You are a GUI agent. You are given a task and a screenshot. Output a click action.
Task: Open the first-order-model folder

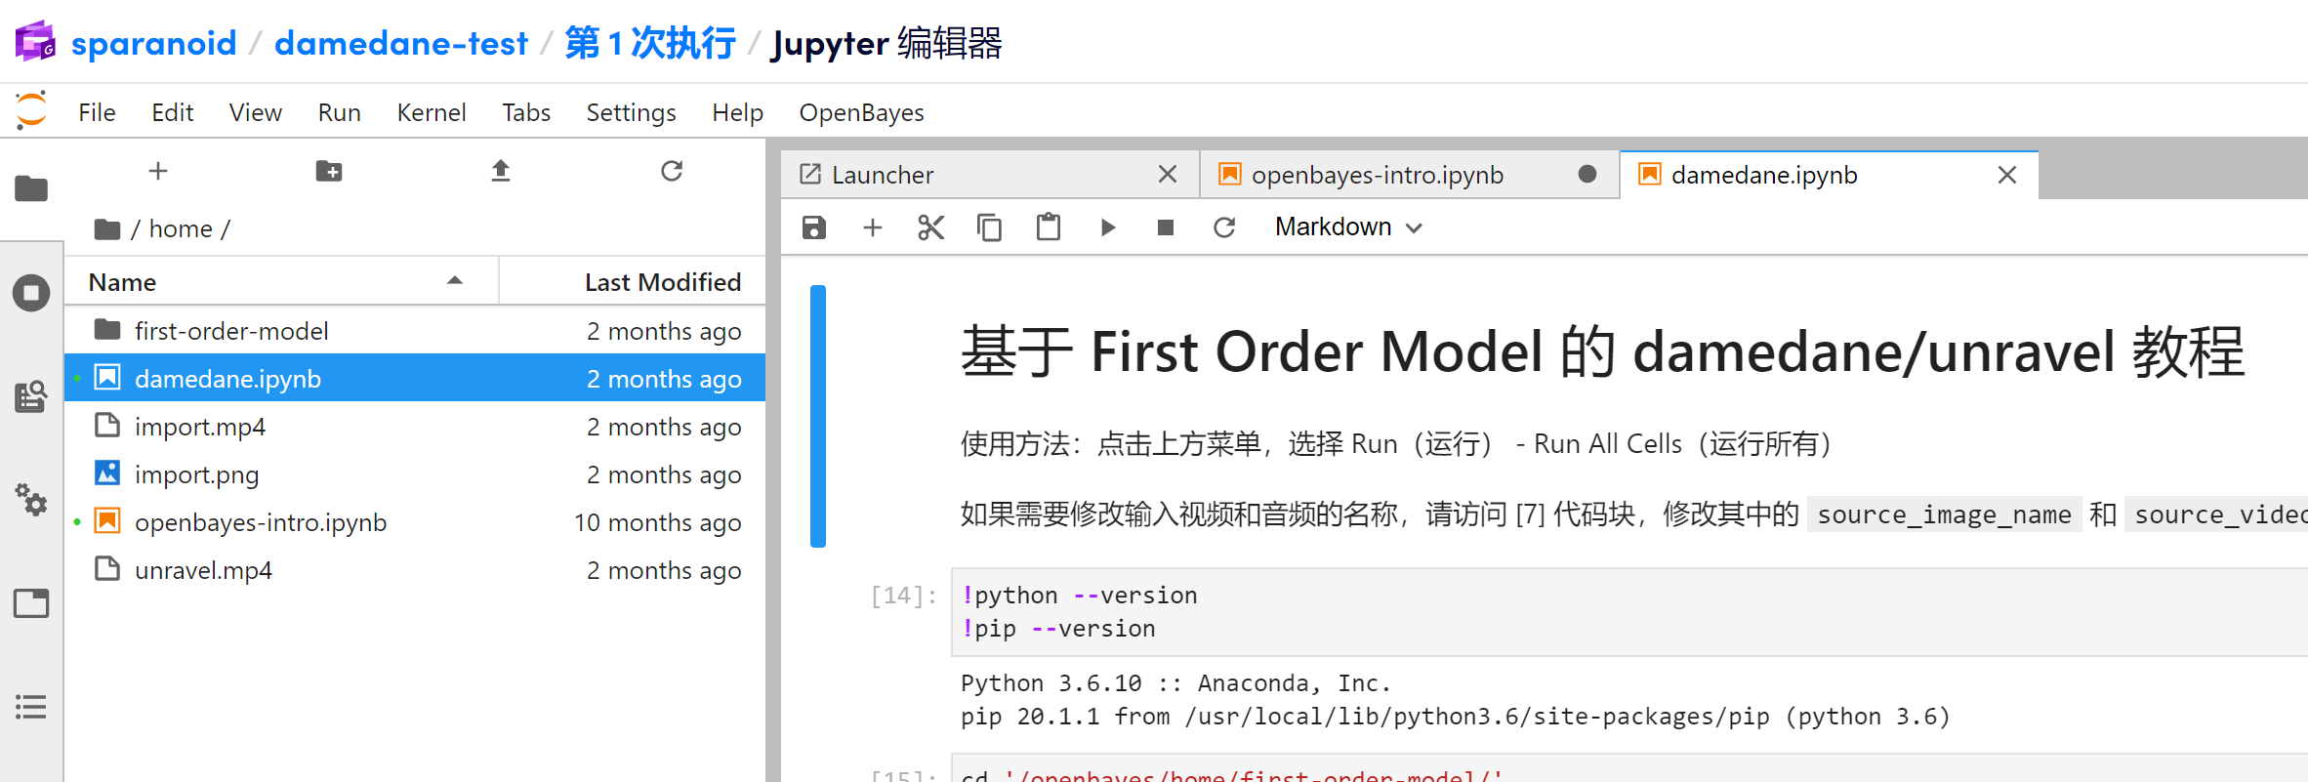231,331
